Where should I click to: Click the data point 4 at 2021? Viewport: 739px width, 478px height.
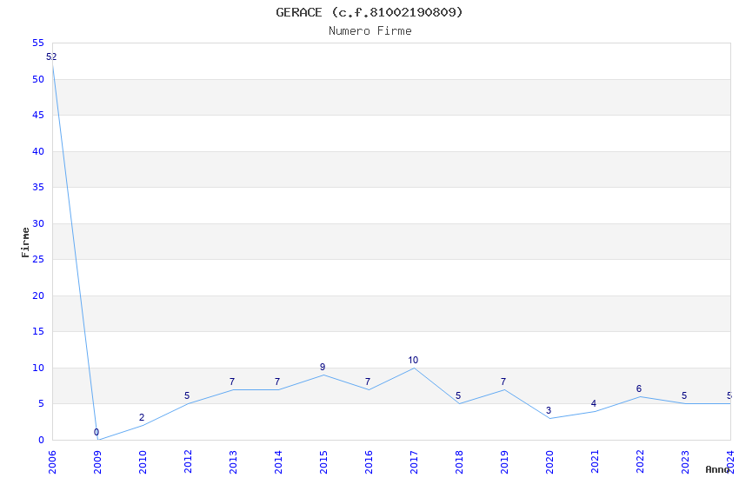point(595,411)
